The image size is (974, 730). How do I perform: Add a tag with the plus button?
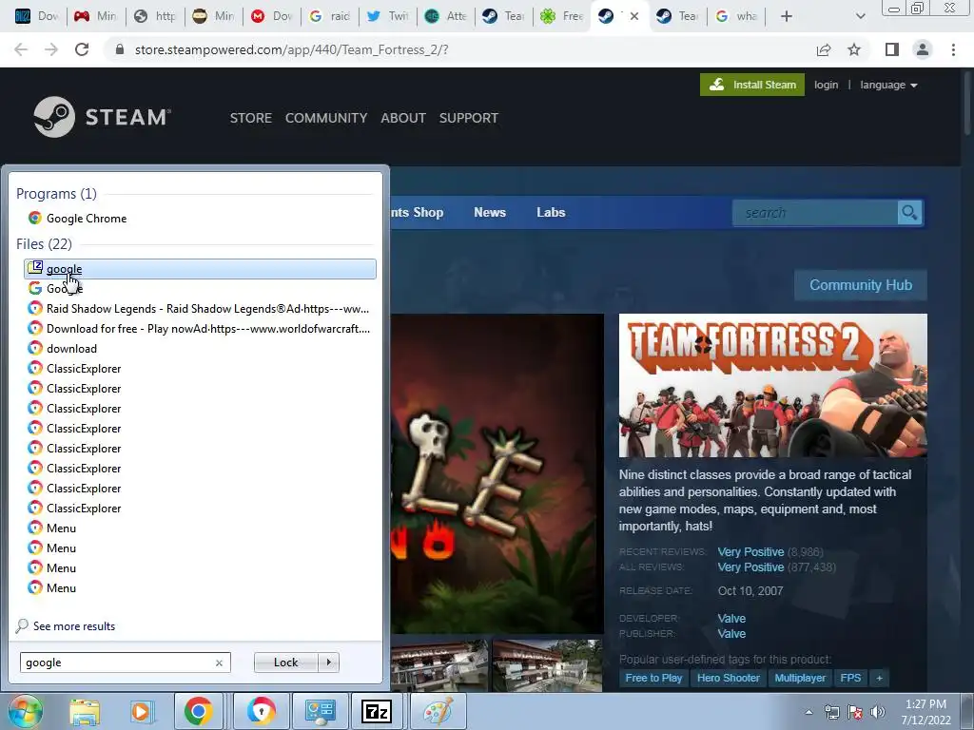(x=879, y=678)
